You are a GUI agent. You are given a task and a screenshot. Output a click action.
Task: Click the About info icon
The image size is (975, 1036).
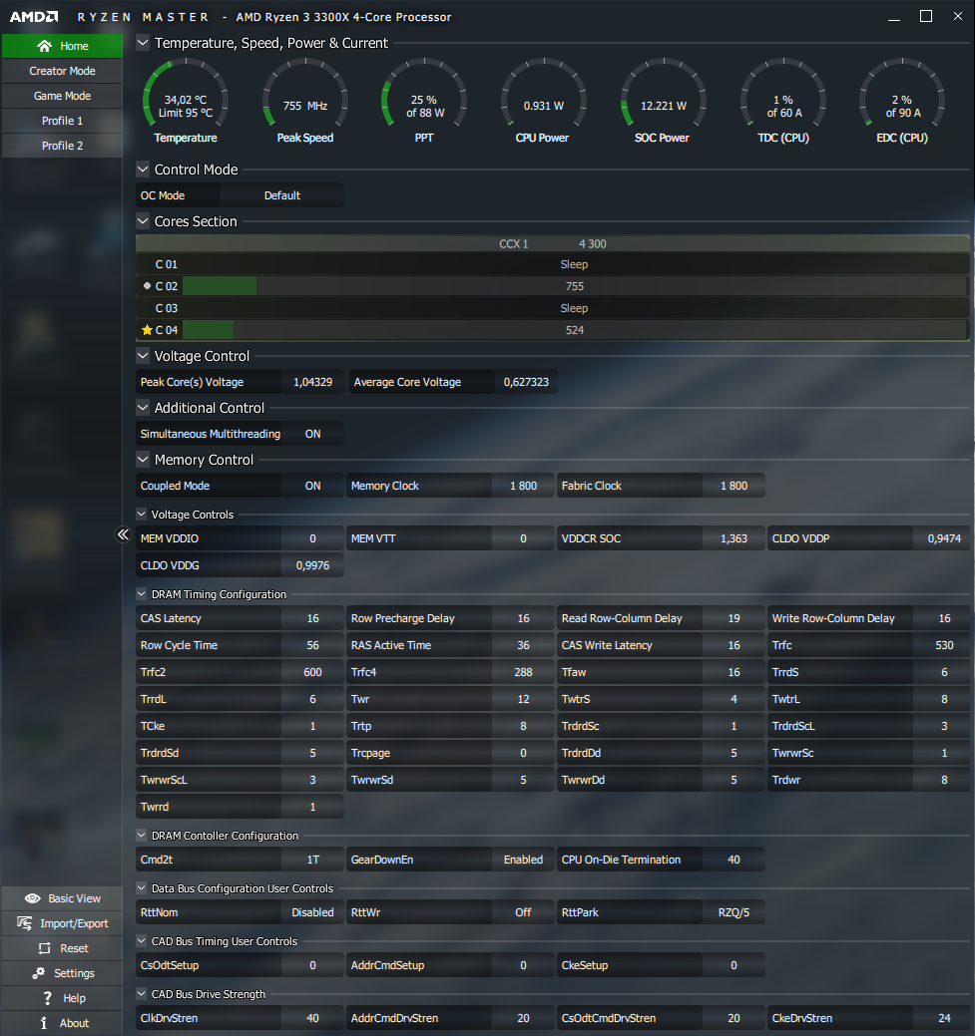coord(44,1023)
